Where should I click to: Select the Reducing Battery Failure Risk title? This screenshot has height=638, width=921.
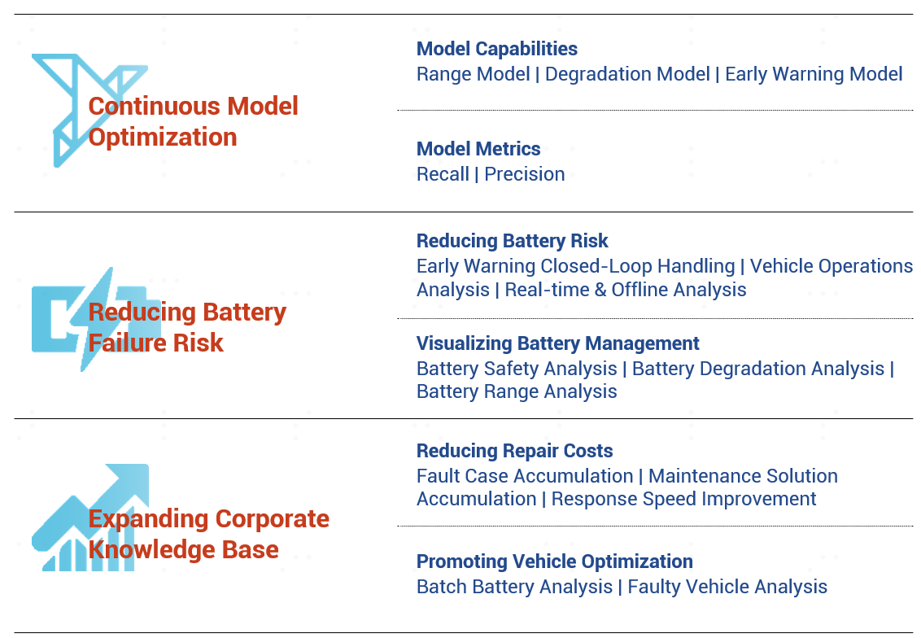[187, 327]
